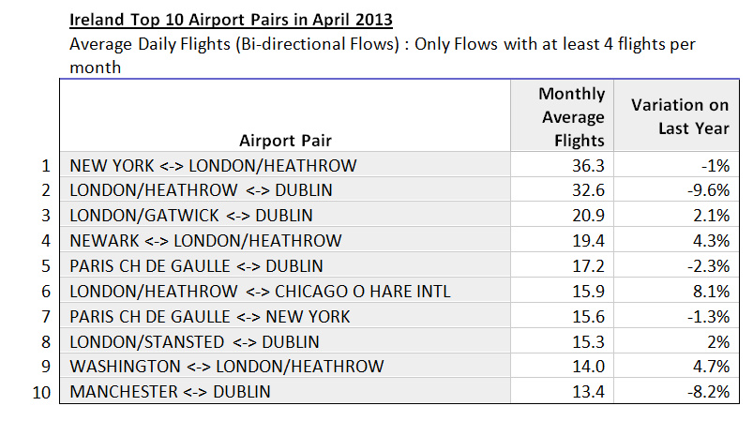Select the 36.3 flights value cell
Image resolution: width=753 pixels, height=421 pixels.
pos(562,165)
